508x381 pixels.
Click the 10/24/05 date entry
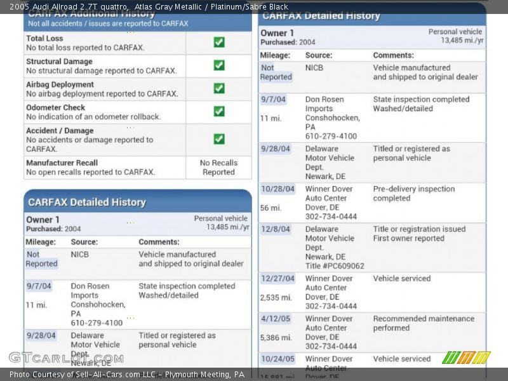tap(277, 359)
